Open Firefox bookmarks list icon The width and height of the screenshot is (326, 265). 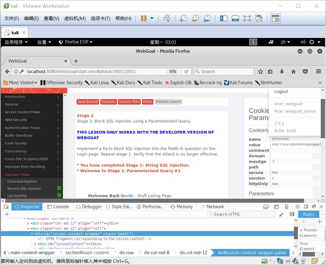pos(270,72)
